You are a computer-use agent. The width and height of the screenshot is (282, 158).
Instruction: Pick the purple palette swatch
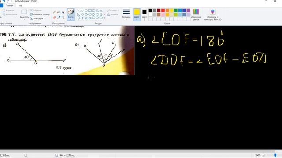click(188, 11)
